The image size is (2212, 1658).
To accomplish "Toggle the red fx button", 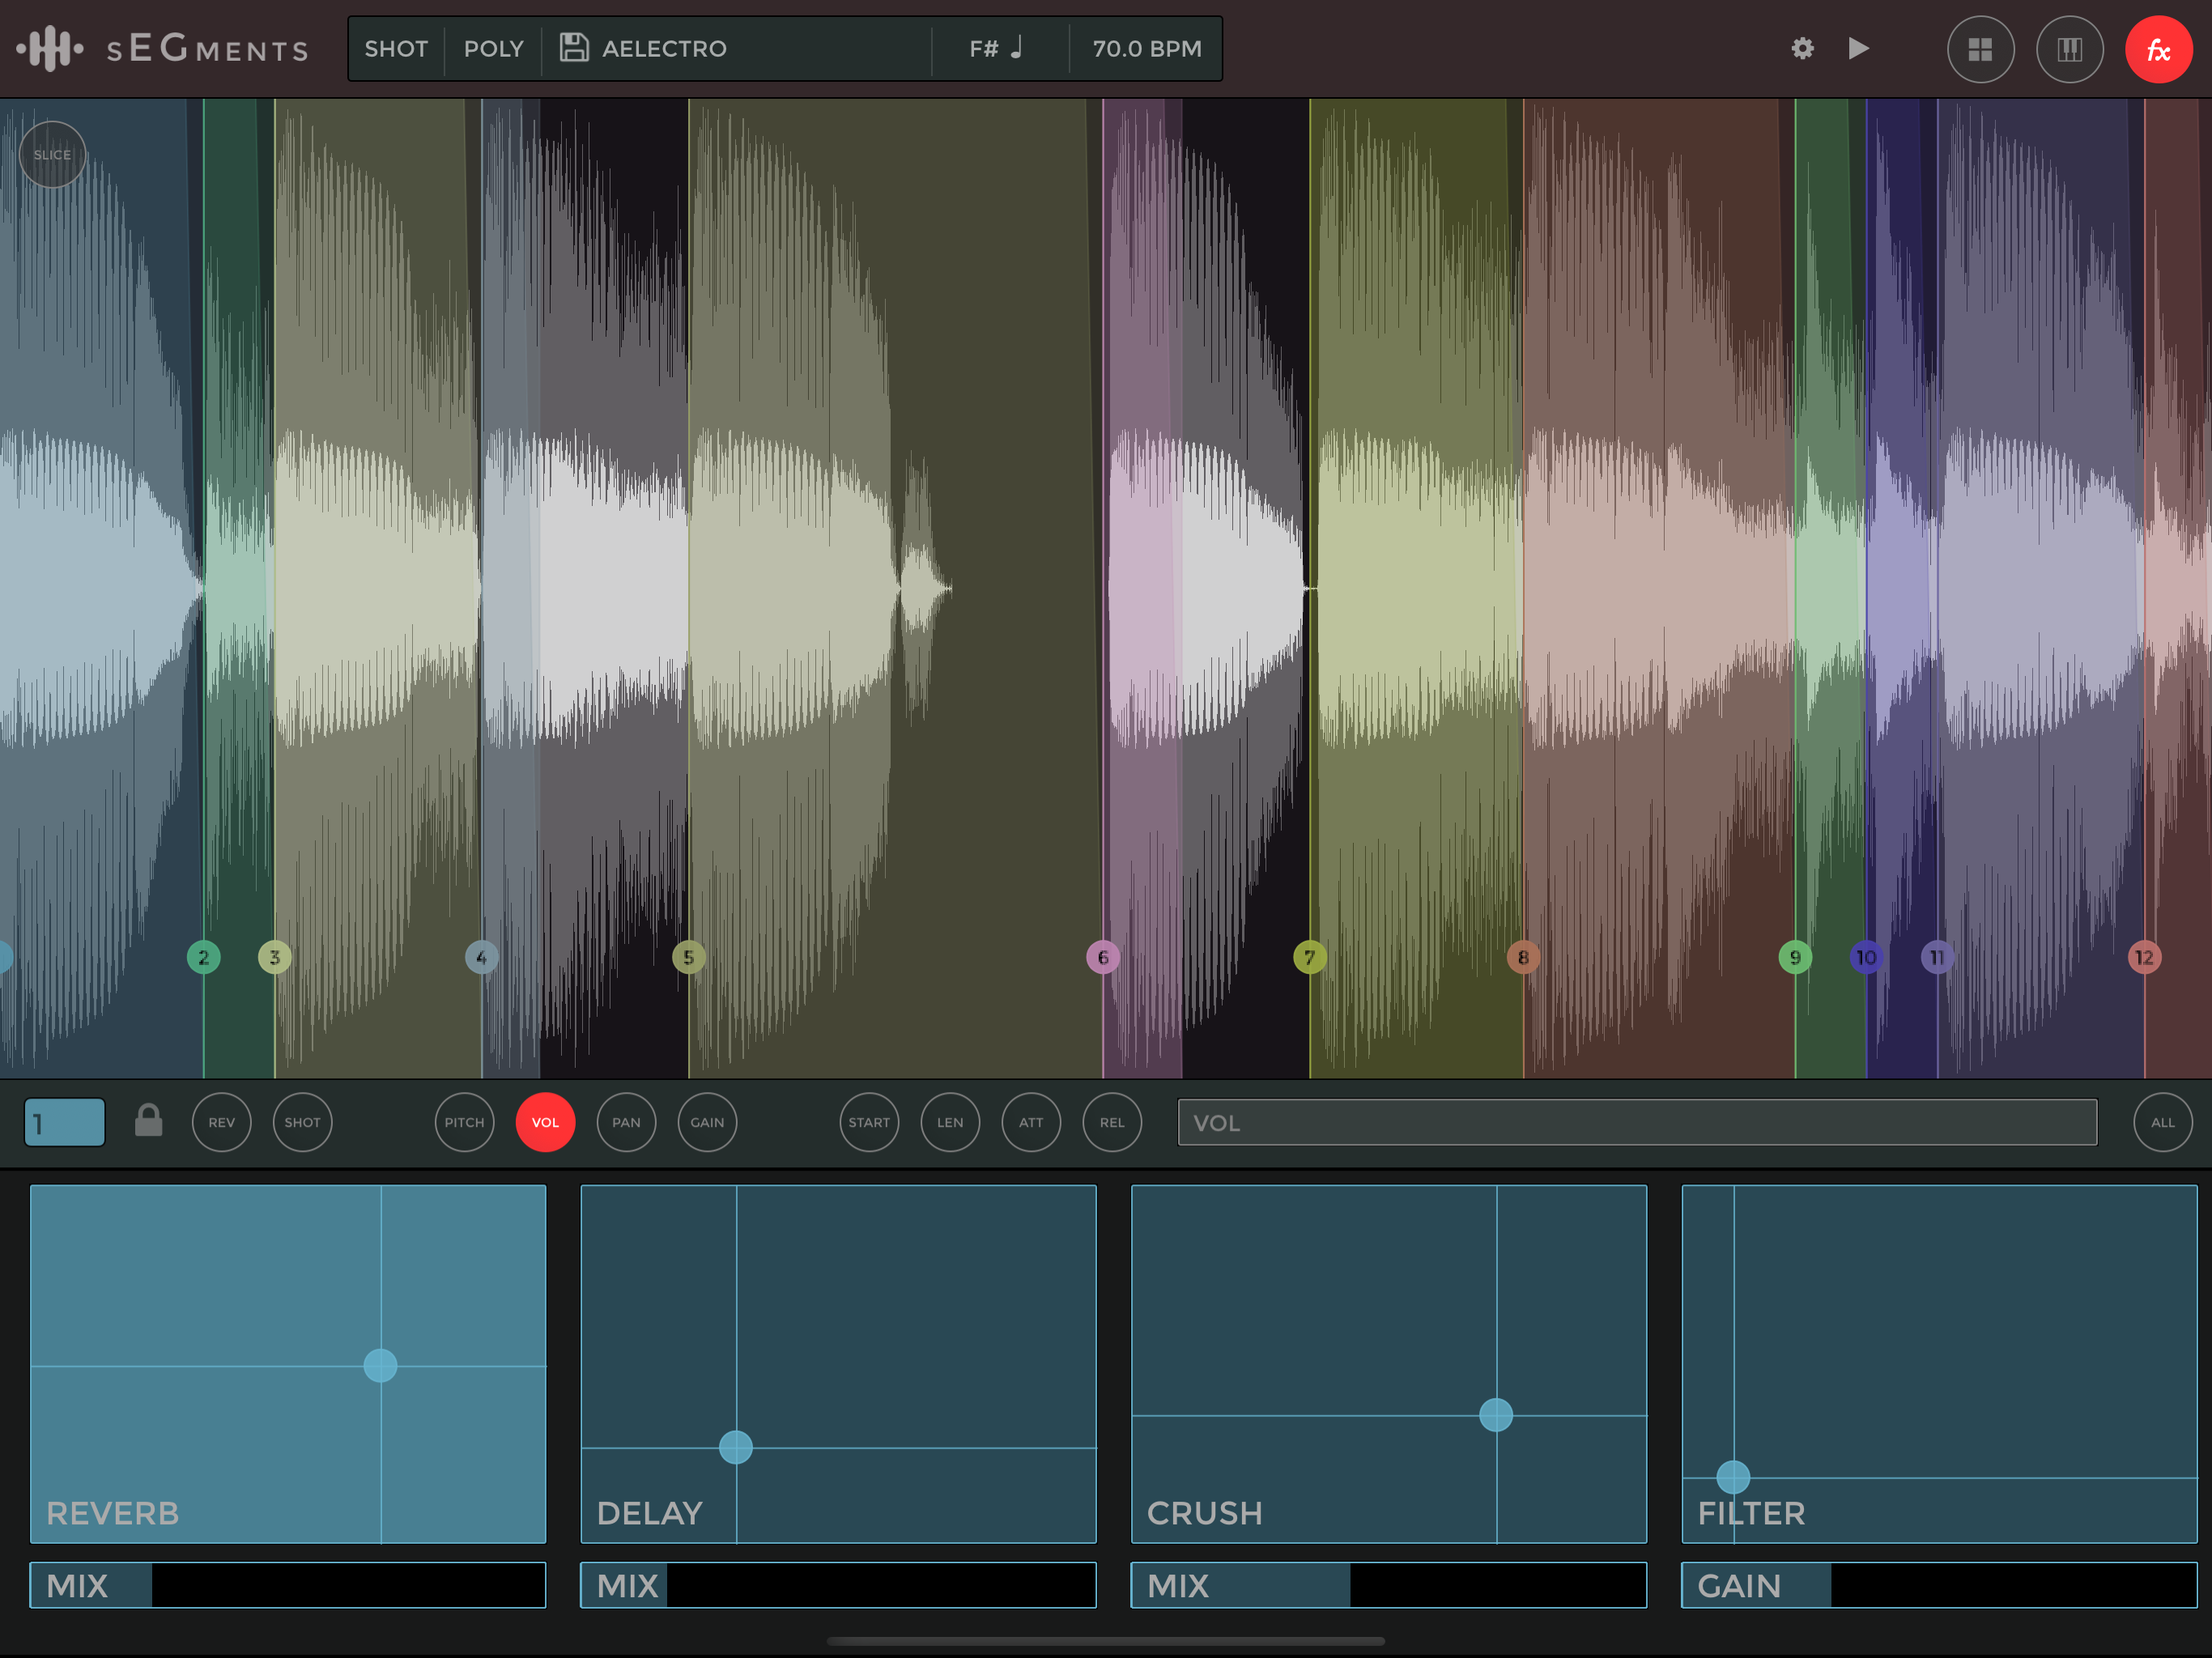I will [2158, 49].
